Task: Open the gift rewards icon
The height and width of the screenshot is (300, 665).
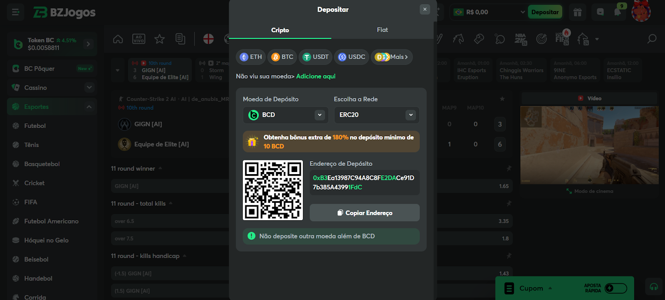Action: pyautogui.click(x=578, y=12)
